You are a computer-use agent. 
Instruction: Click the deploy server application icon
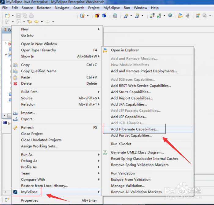point(152,15)
